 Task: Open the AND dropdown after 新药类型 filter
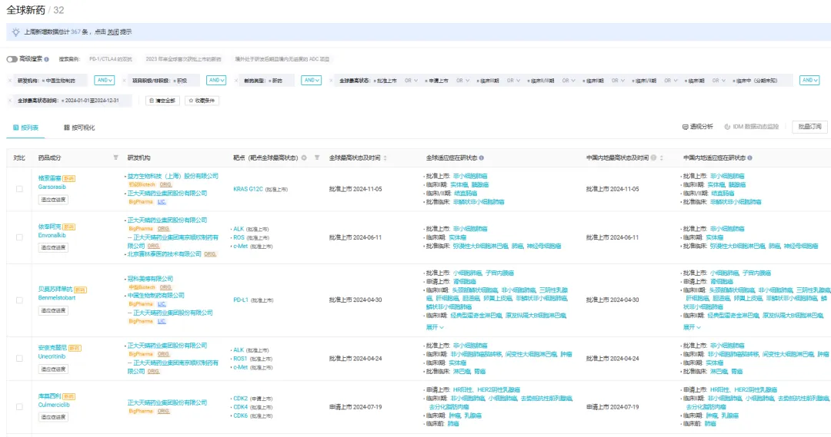point(311,81)
